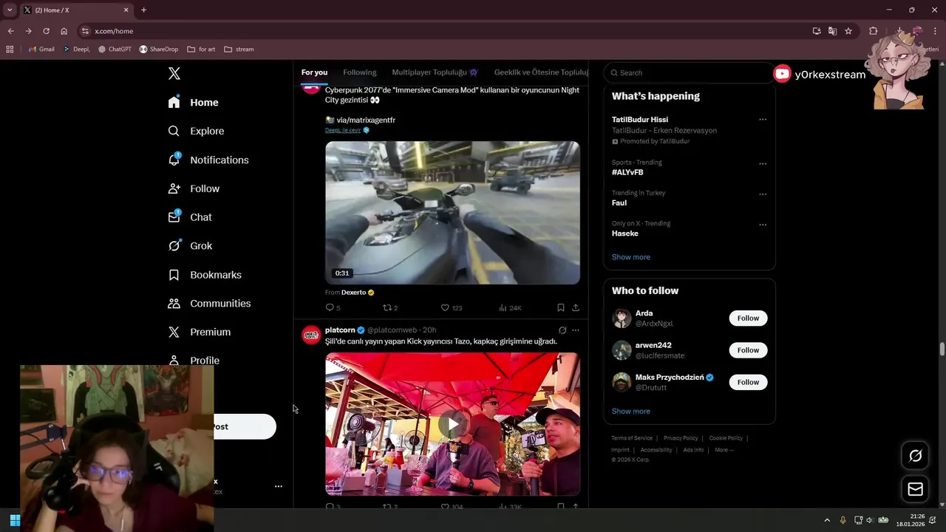
Task: Open browser tab search dropdown
Action: [10, 10]
